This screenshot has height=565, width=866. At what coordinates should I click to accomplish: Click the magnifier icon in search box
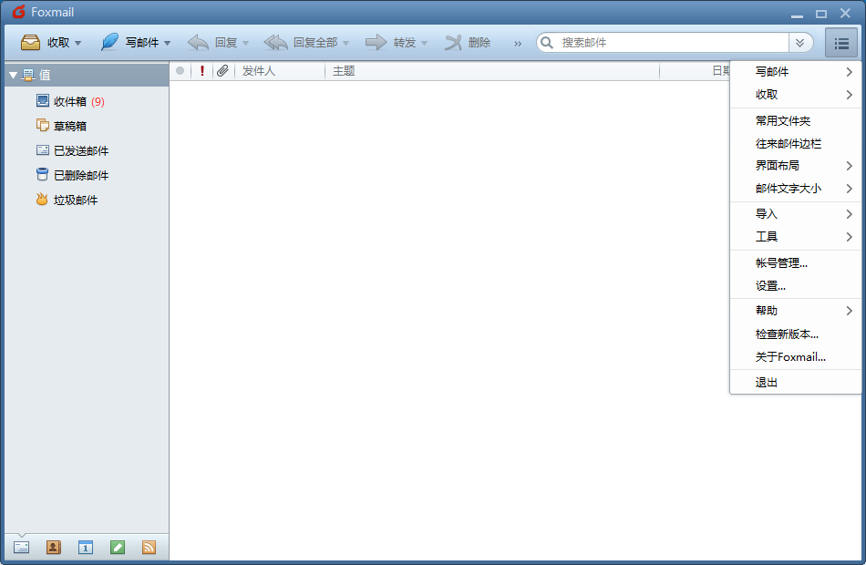coord(547,43)
